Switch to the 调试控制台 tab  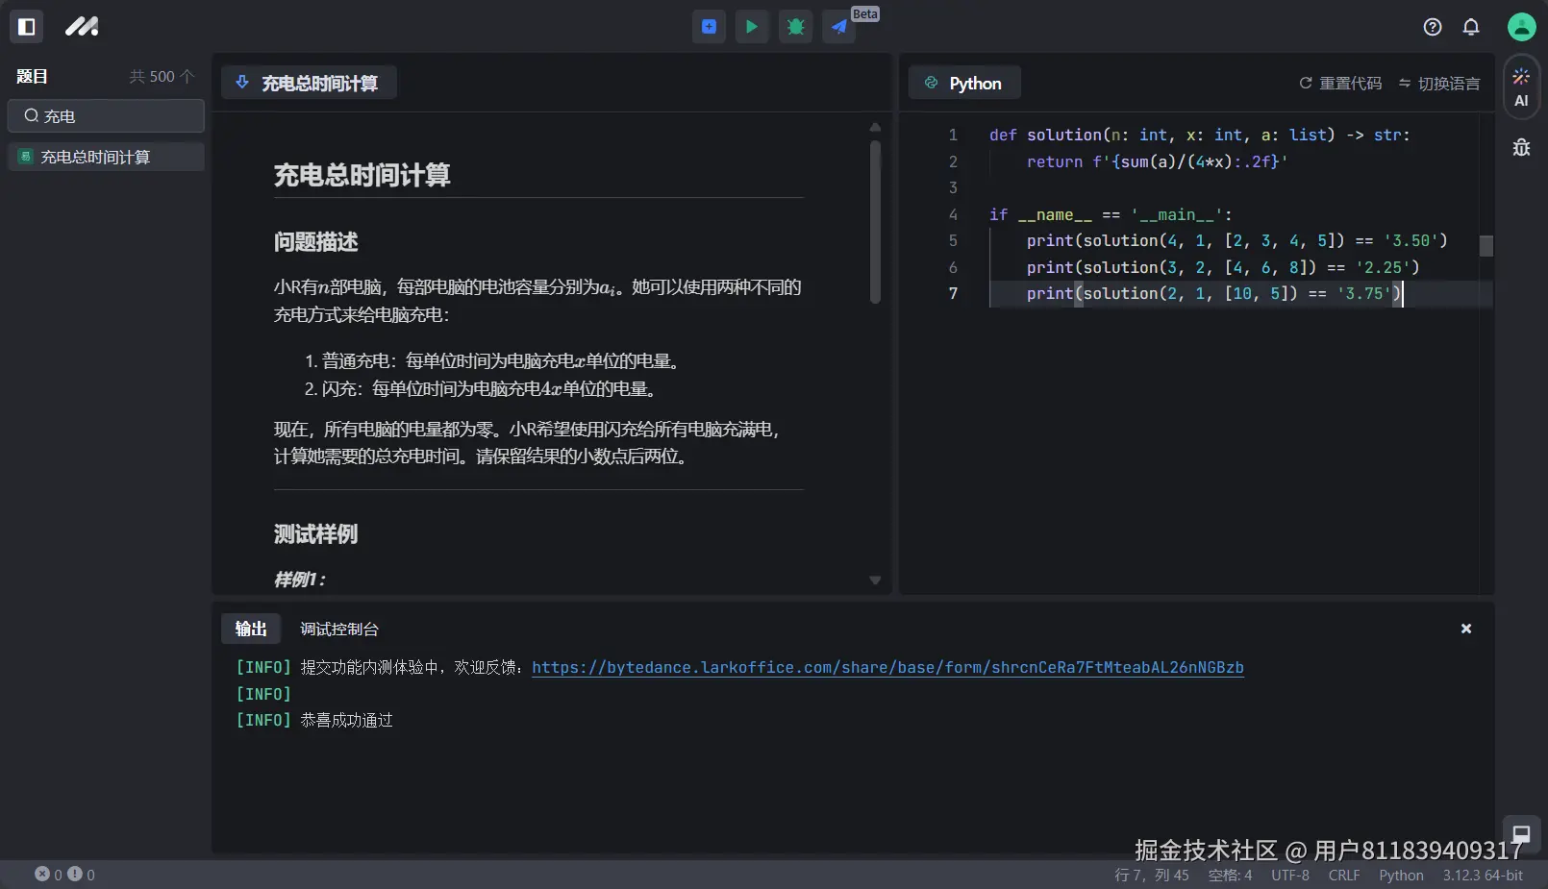[339, 629]
